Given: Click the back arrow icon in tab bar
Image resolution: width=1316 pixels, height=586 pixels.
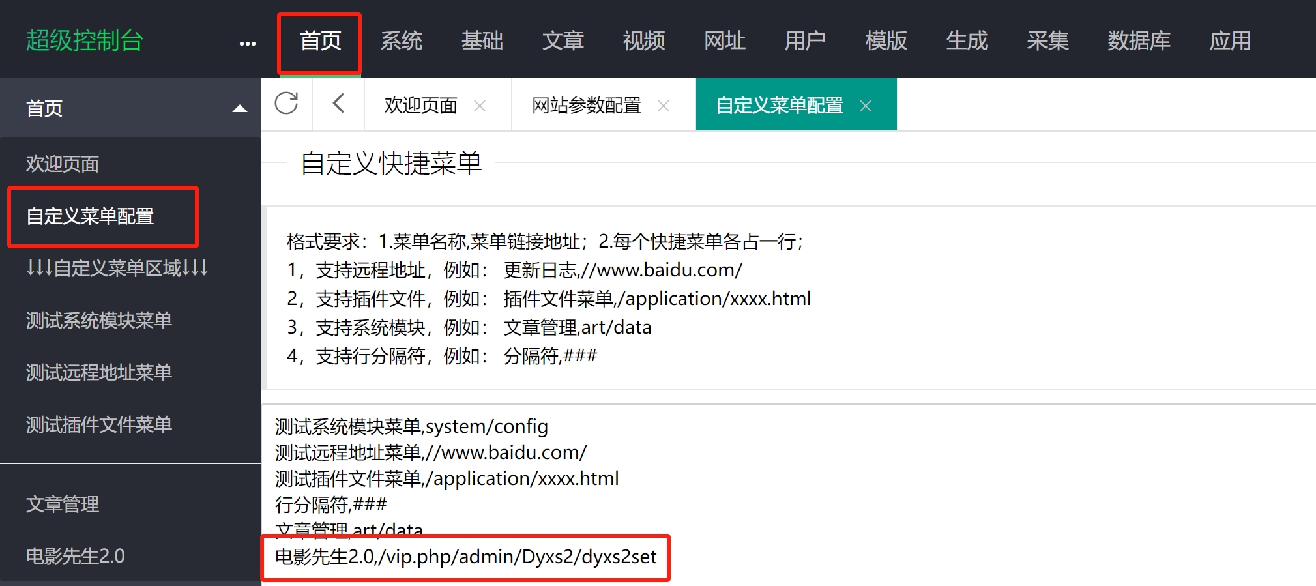Looking at the screenshot, I should pos(338,104).
